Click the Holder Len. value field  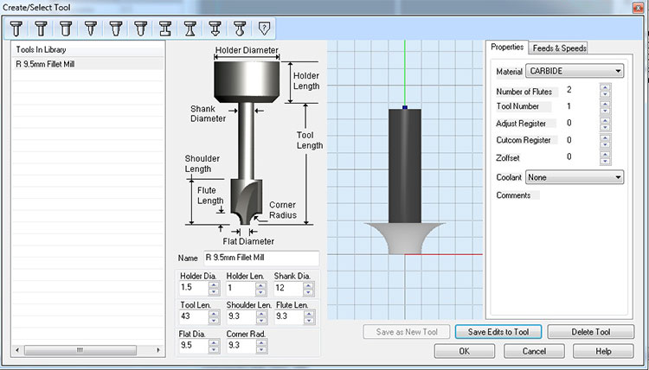240,288
